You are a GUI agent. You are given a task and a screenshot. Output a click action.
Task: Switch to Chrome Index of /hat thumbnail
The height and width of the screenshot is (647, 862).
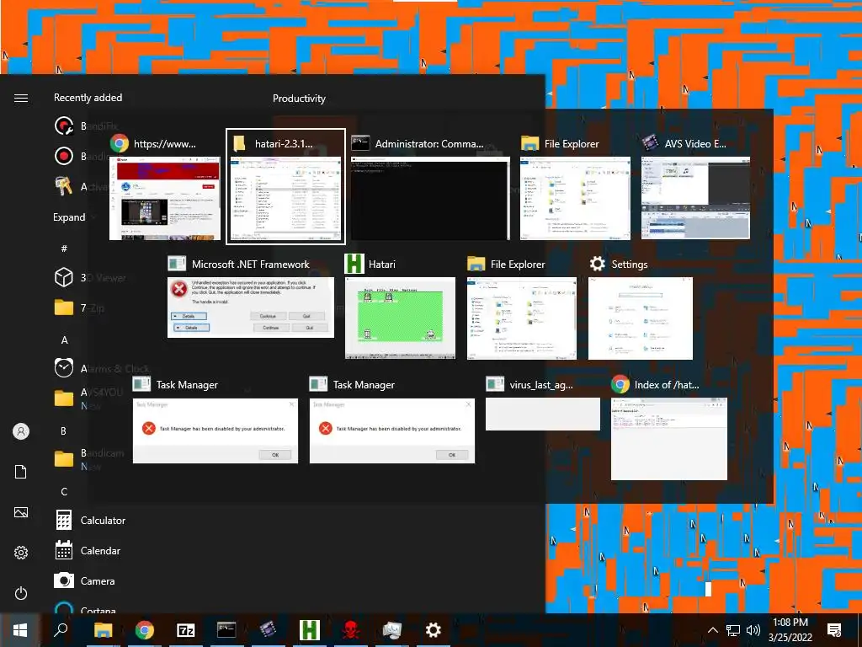click(669, 439)
